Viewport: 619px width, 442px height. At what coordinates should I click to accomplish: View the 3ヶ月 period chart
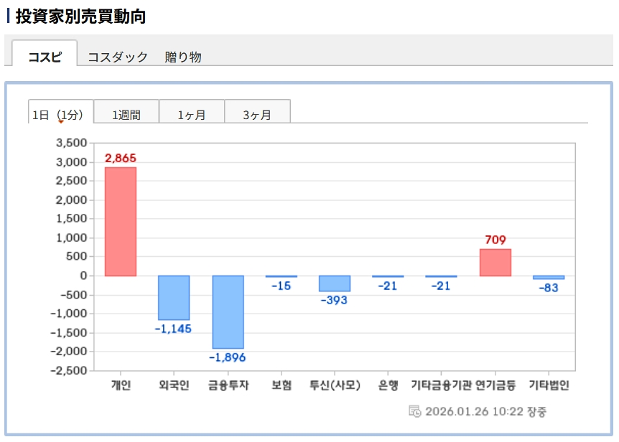coord(257,114)
